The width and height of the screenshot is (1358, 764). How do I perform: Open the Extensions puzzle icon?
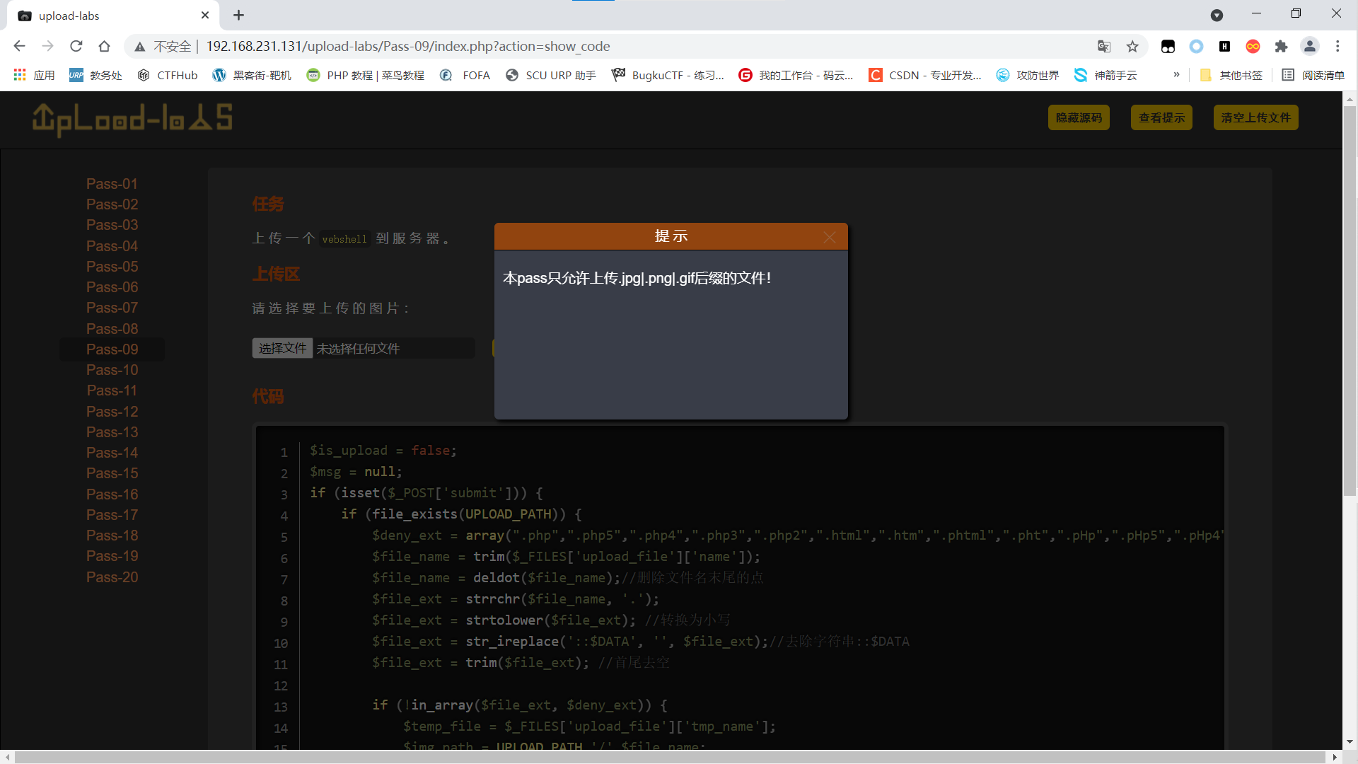click(x=1281, y=46)
